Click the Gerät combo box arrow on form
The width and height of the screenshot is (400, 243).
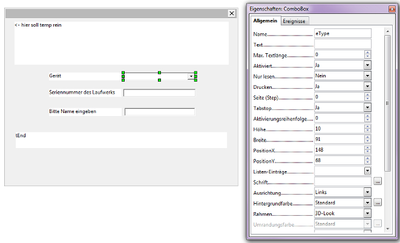click(191, 77)
